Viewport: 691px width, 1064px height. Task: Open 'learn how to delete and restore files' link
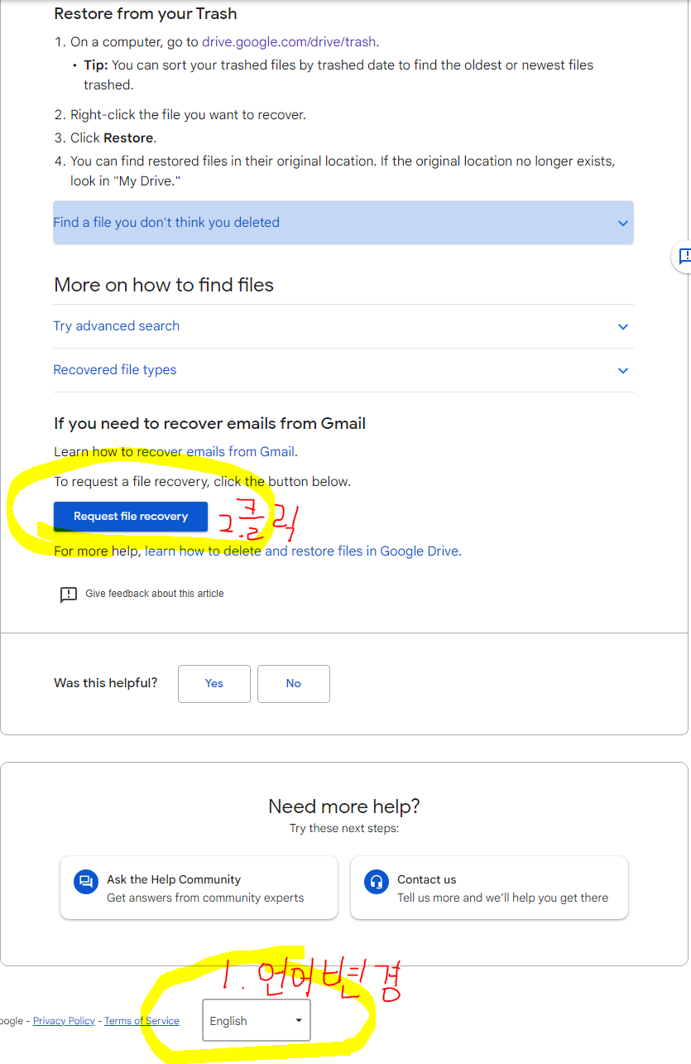303,551
